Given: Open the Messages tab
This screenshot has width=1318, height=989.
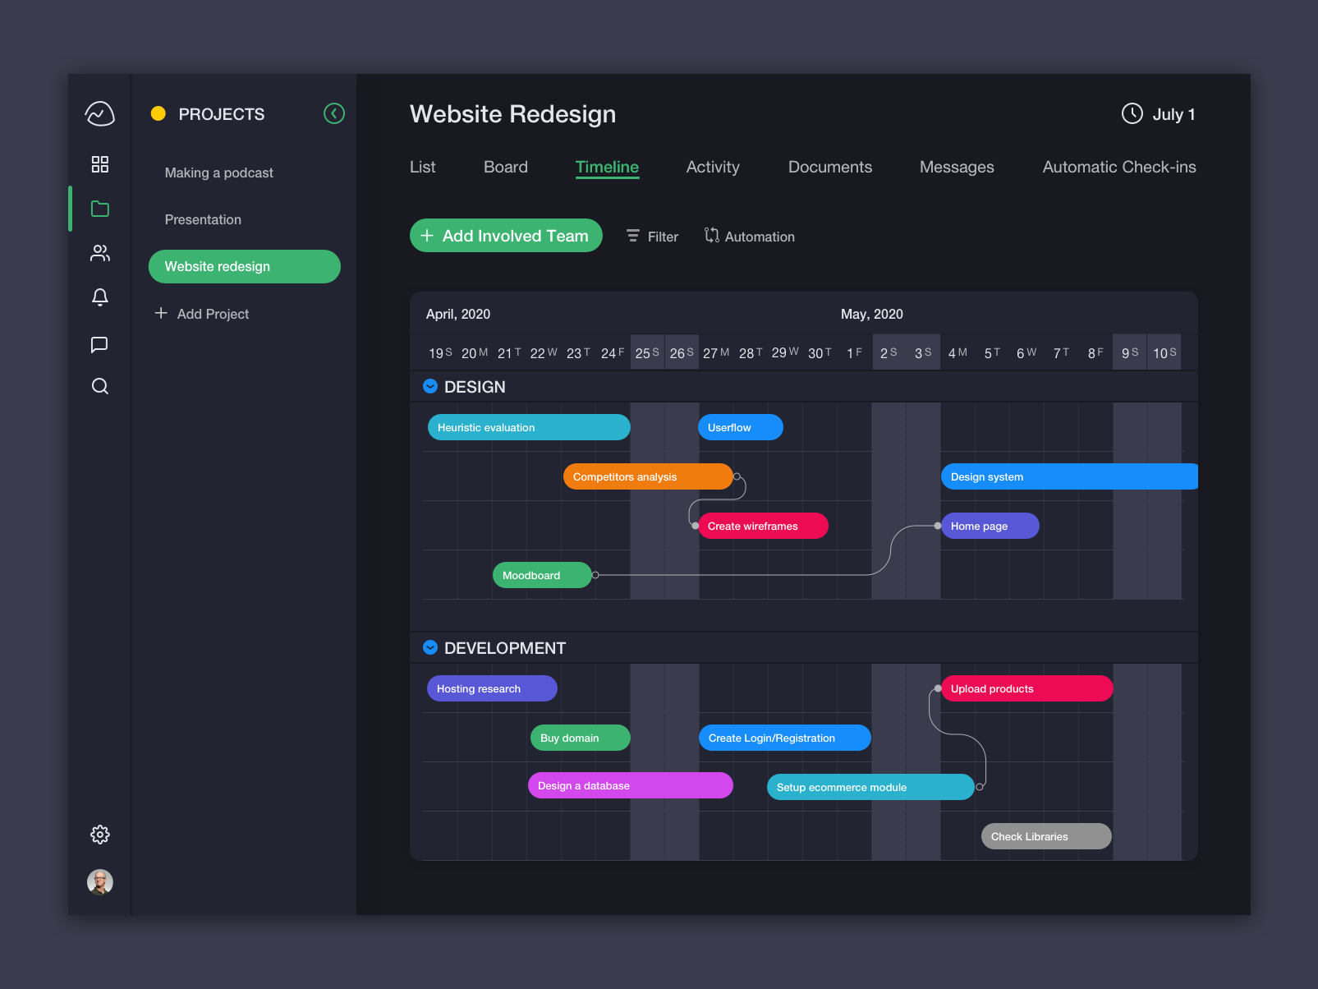Looking at the screenshot, I should click(957, 167).
